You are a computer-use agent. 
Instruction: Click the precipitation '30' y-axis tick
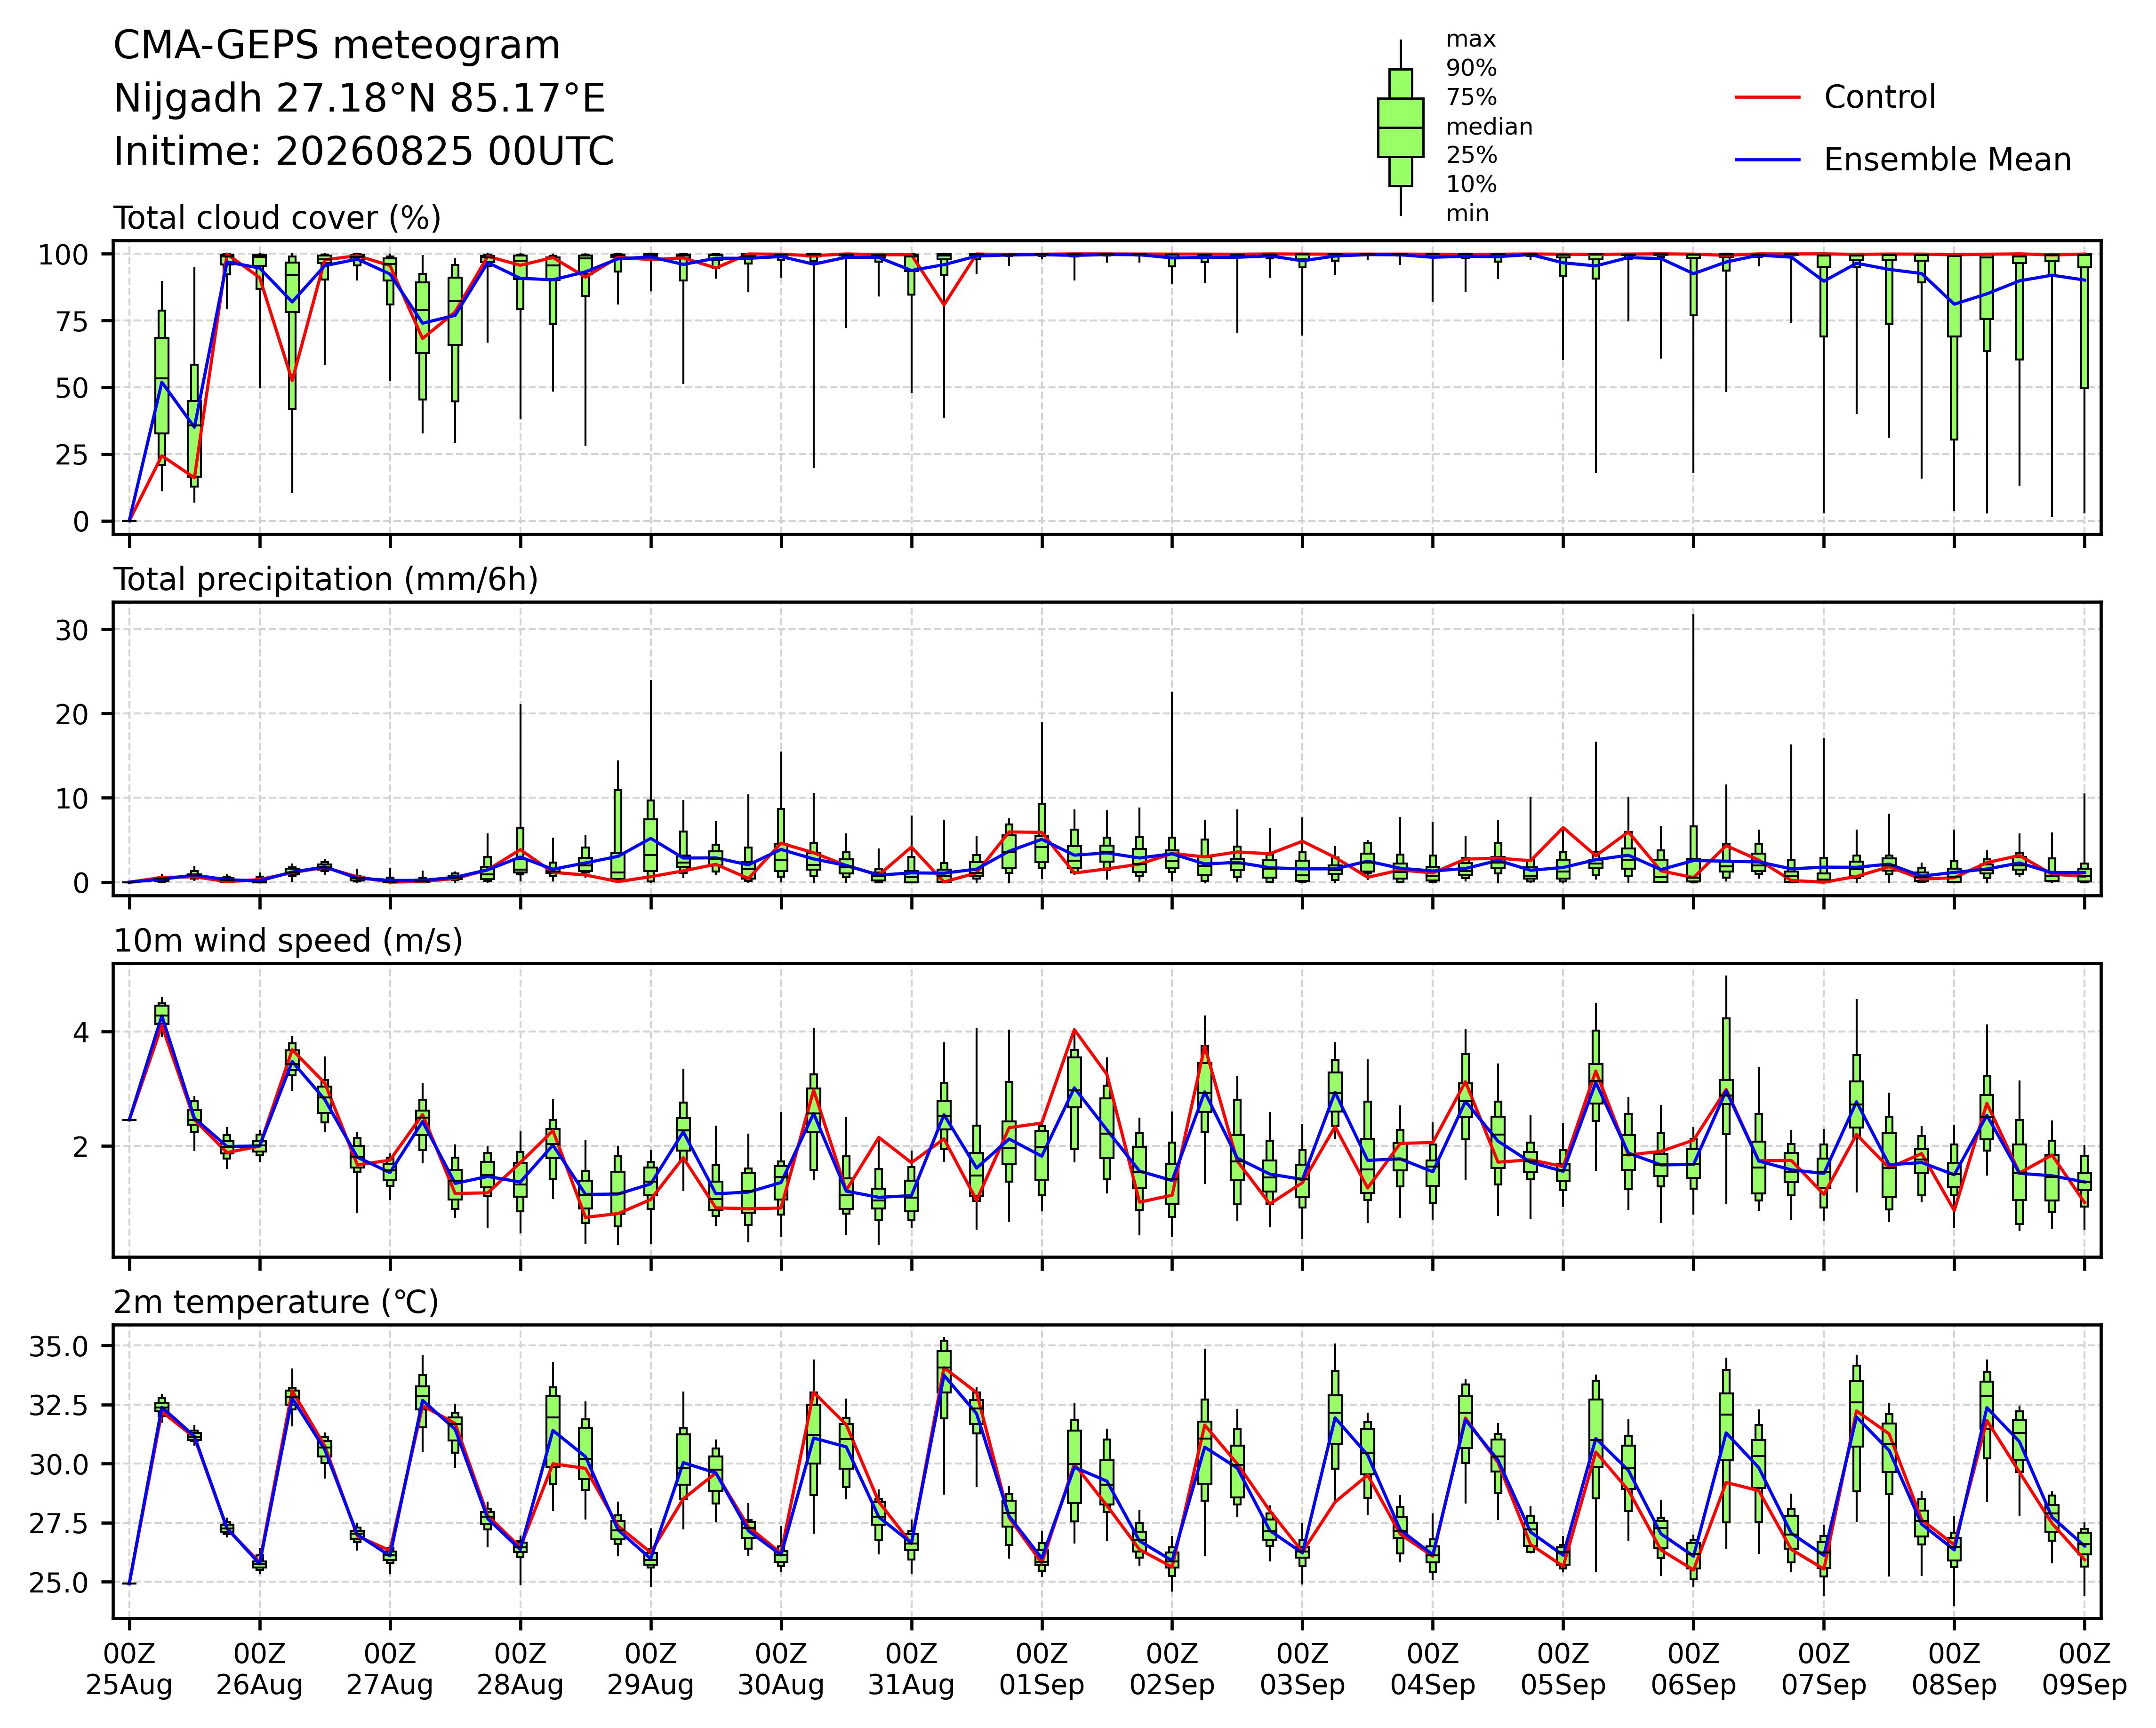click(x=72, y=630)
